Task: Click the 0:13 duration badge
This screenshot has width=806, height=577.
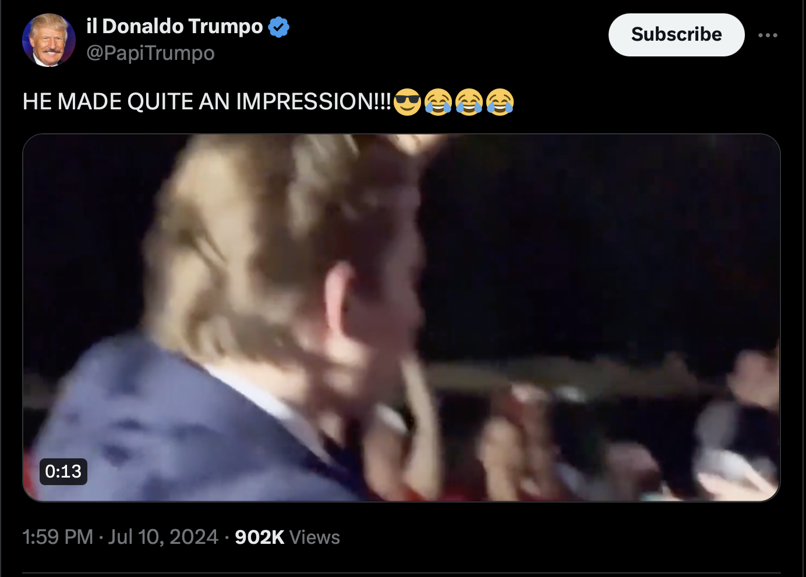Action: (x=63, y=471)
